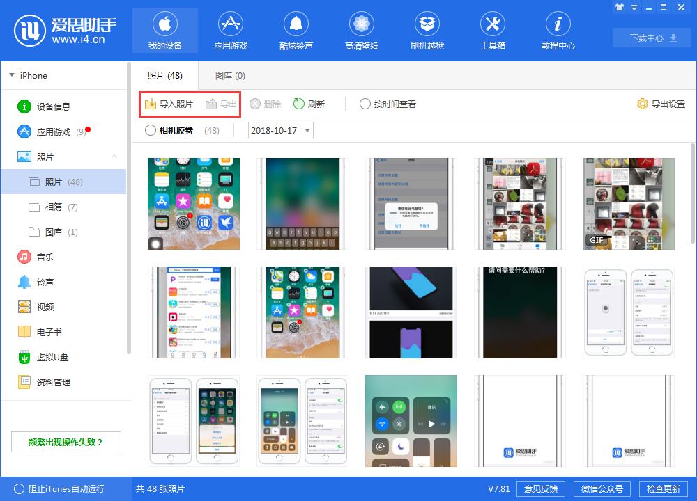Open 导出设置 photo export settings
Image resolution: width=697 pixels, height=501 pixels.
click(x=661, y=104)
